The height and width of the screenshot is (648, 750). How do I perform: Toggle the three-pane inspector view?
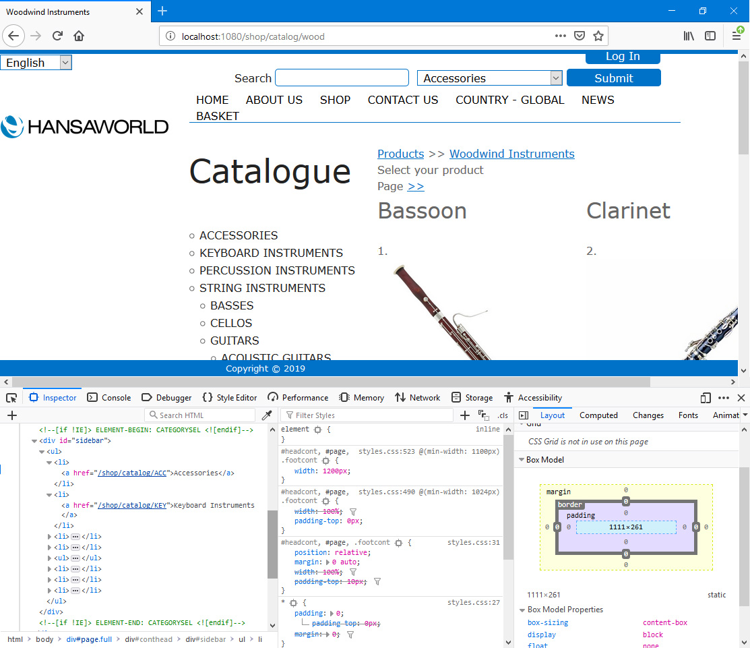tap(524, 415)
